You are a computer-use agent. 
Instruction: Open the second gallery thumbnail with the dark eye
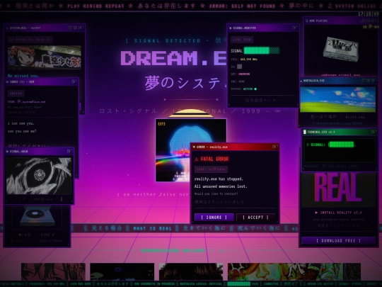pos(122,271)
